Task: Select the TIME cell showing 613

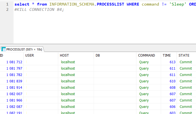Action: [172, 62]
